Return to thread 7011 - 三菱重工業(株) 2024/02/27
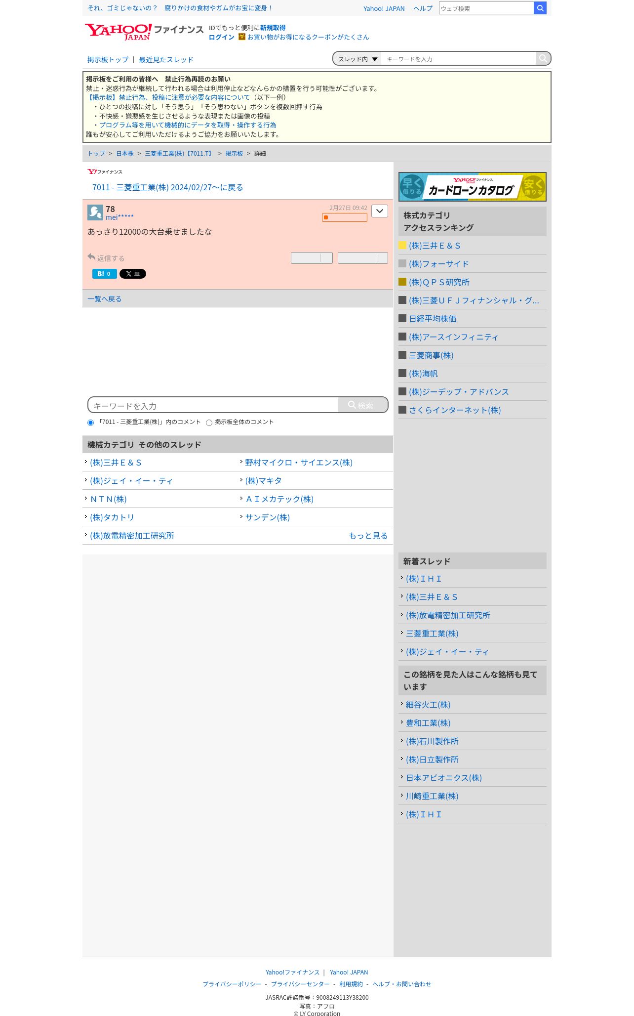The width and height of the screenshot is (634, 1016). (167, 187)
